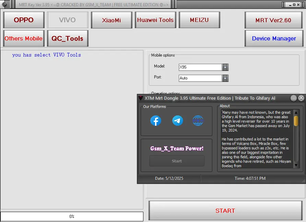Click the MRT Key app icon in title bar
Viewport: 306px width, 222px height.
pos(4,4)
